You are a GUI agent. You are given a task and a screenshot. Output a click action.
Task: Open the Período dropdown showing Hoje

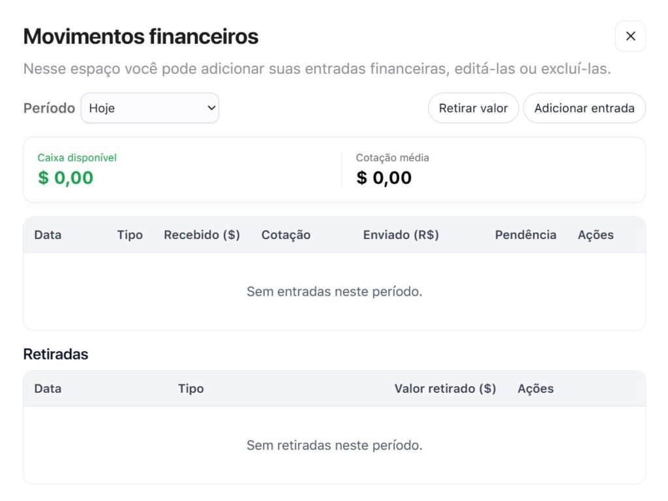[150, 108]
